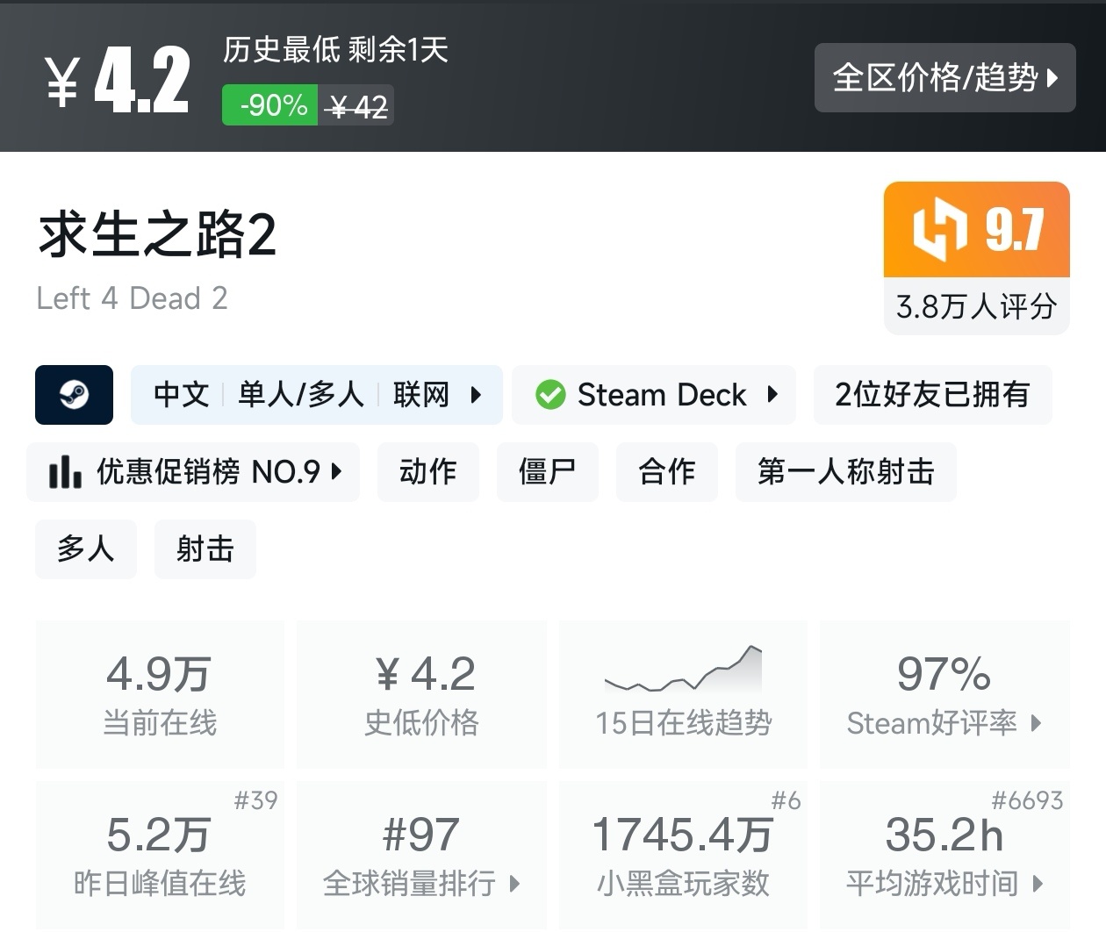Select the 射击 tag

[x=205, y=549]
